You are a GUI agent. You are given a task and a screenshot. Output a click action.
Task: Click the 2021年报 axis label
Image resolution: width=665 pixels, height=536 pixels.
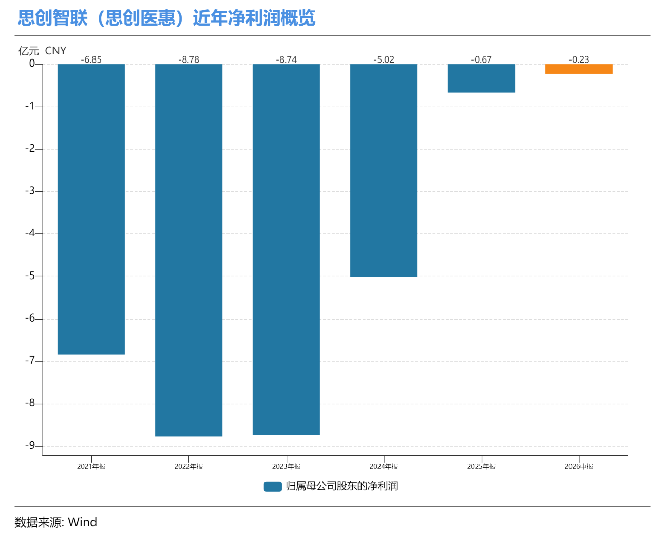click(91, 466)
